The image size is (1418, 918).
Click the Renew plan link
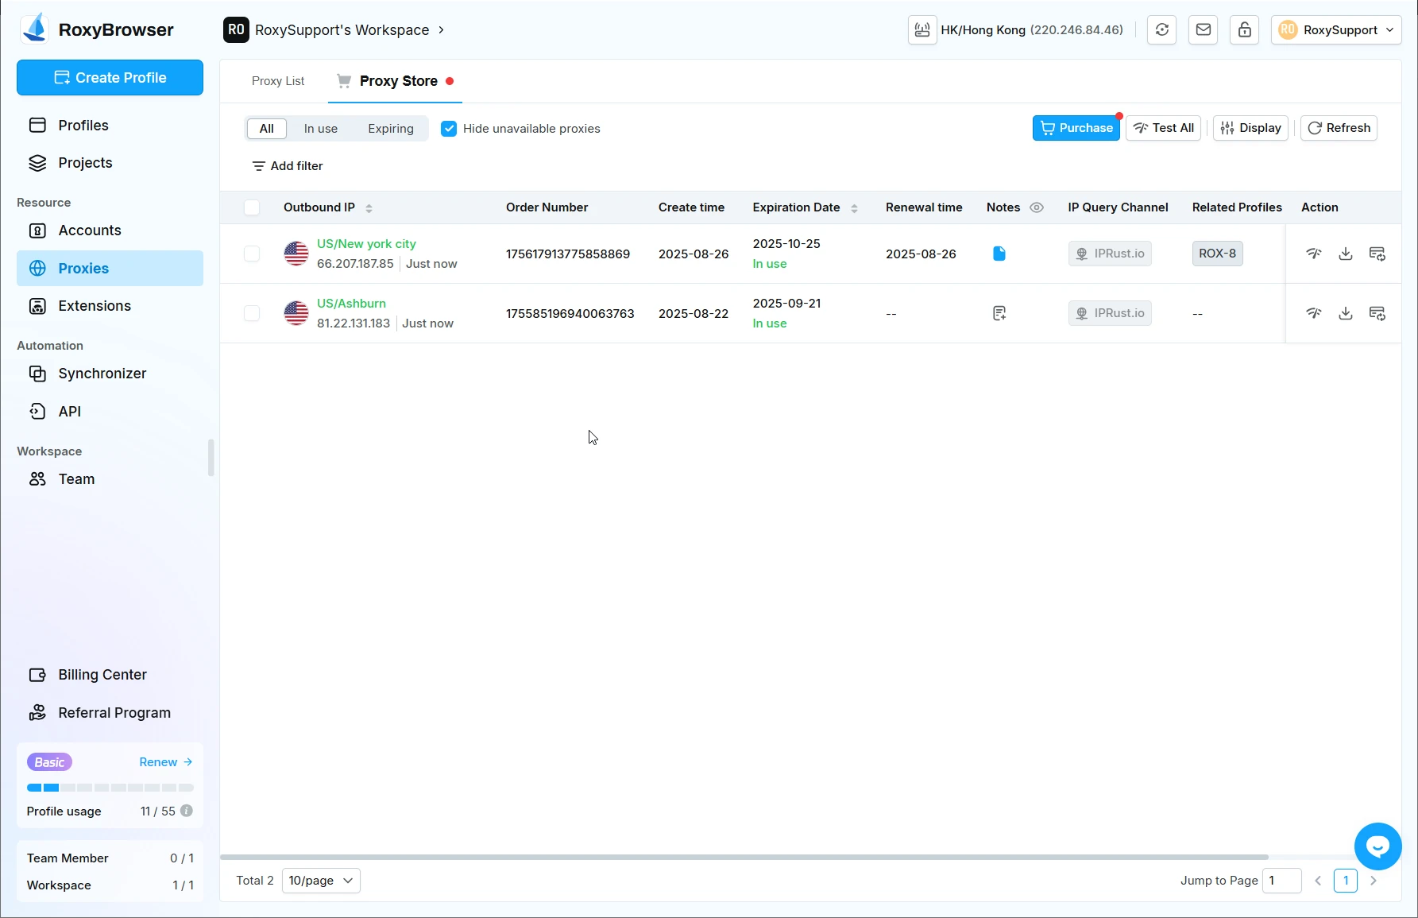(x=165, y=762)
